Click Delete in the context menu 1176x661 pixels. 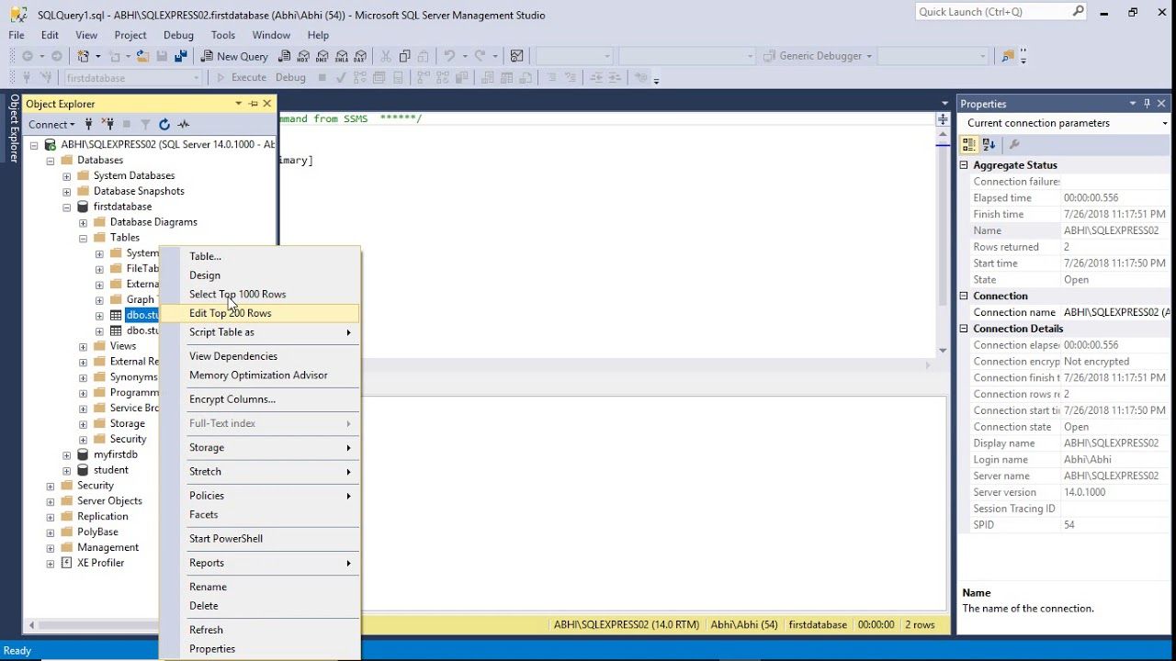pos(260,606)
